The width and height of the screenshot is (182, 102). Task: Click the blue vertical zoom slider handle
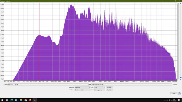click(x=181, y=77)
